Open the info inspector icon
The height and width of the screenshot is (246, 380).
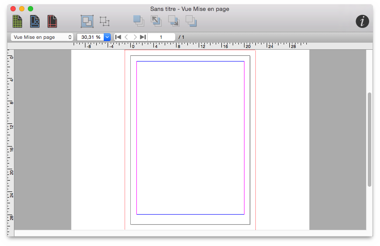pos(362,21)
